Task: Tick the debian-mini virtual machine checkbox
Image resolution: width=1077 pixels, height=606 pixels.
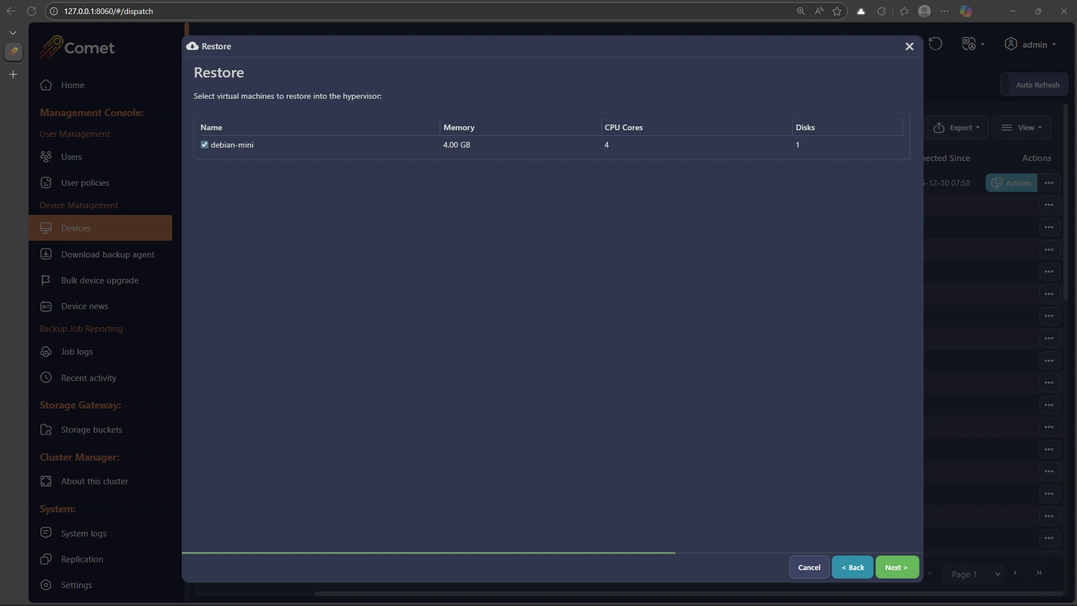Action: (204, 145)
